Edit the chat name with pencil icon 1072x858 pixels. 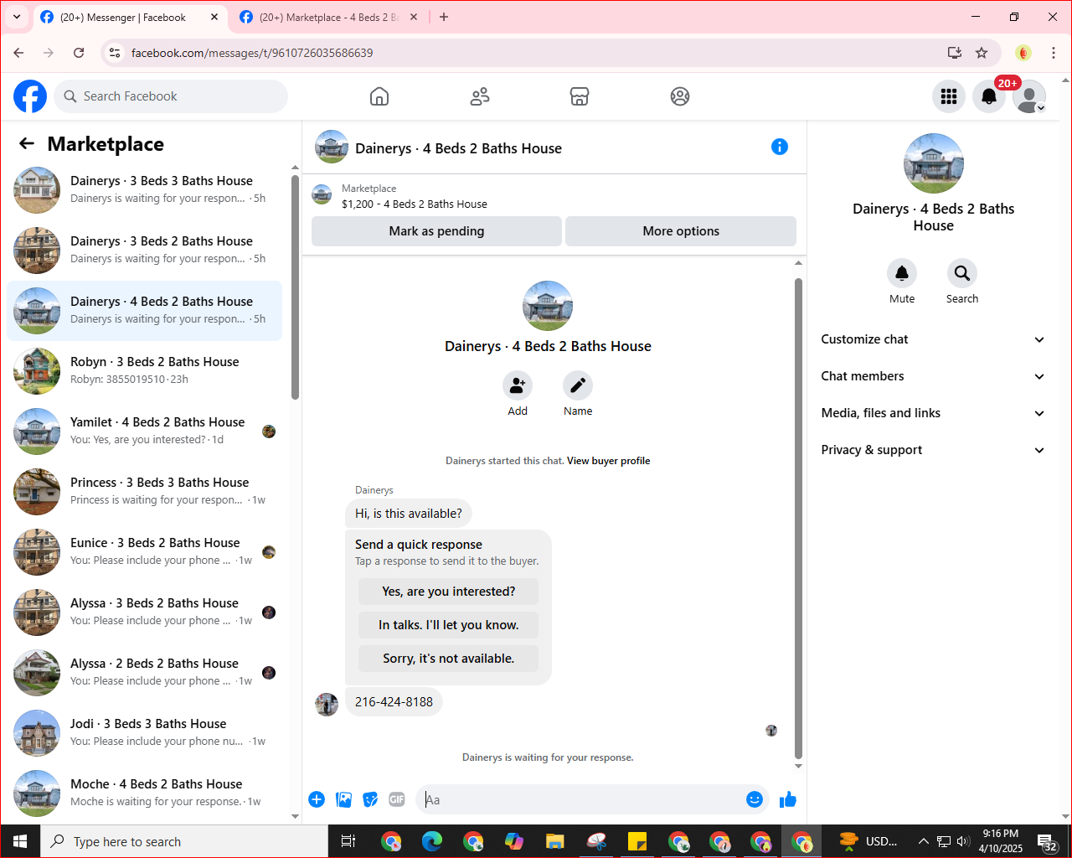click(x=578, y=385)
